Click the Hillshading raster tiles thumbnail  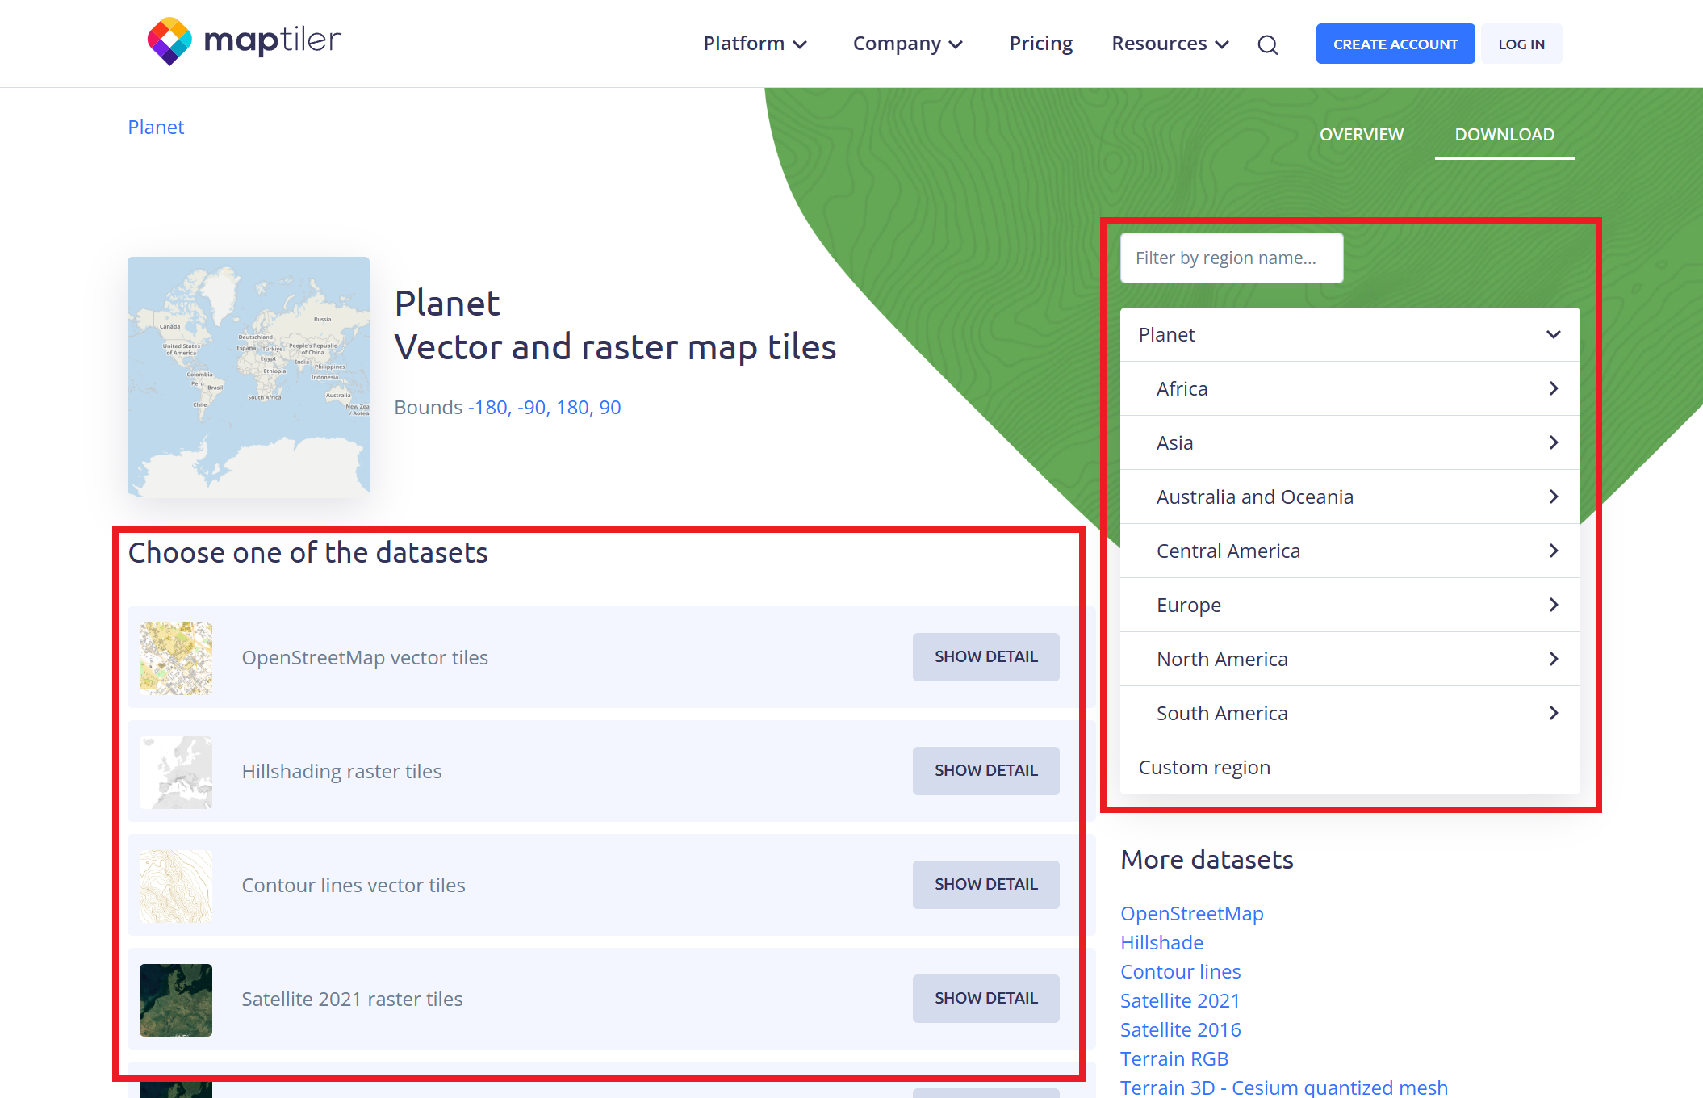click(176, 772)
